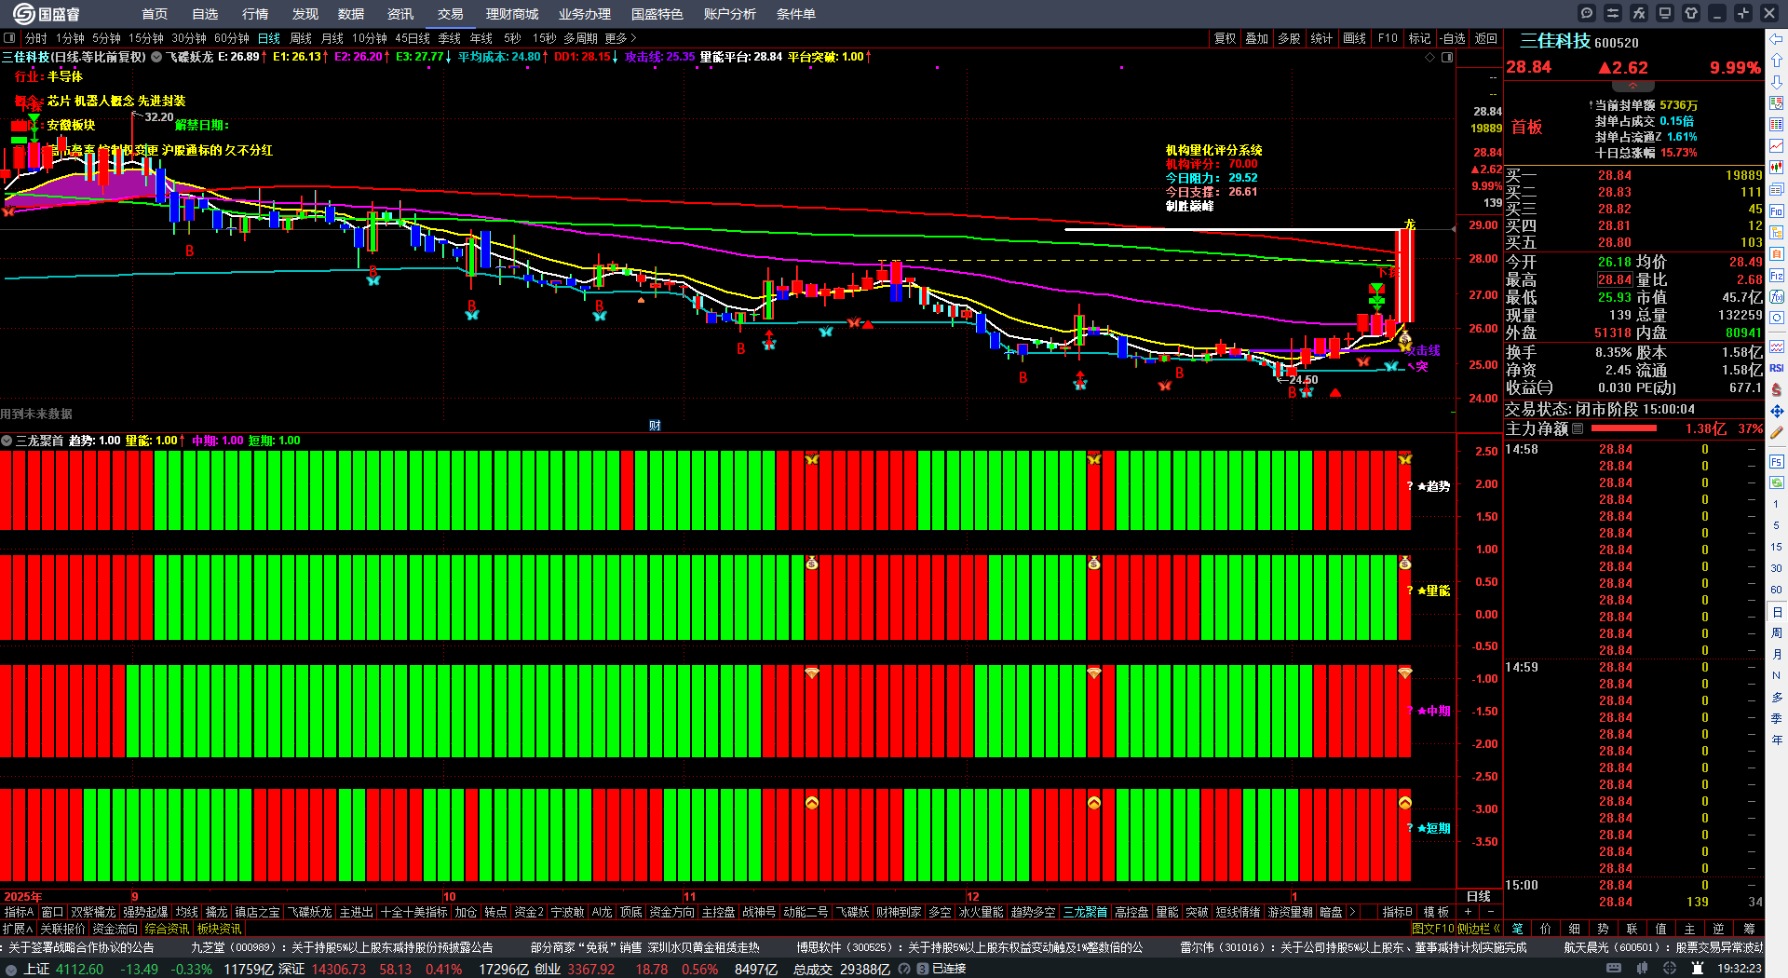Open the 行情 menu
Image resolution: width=1788 pixels, height=978 pixels.
pos(255,14)
